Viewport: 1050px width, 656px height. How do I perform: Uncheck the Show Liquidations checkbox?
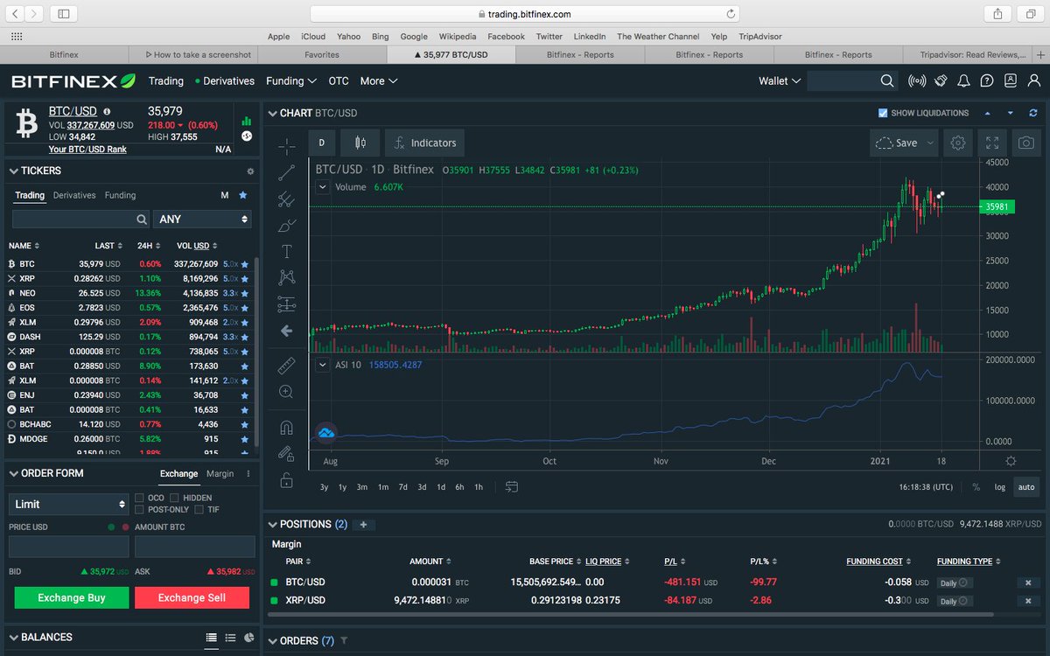(x=883, y=113)
